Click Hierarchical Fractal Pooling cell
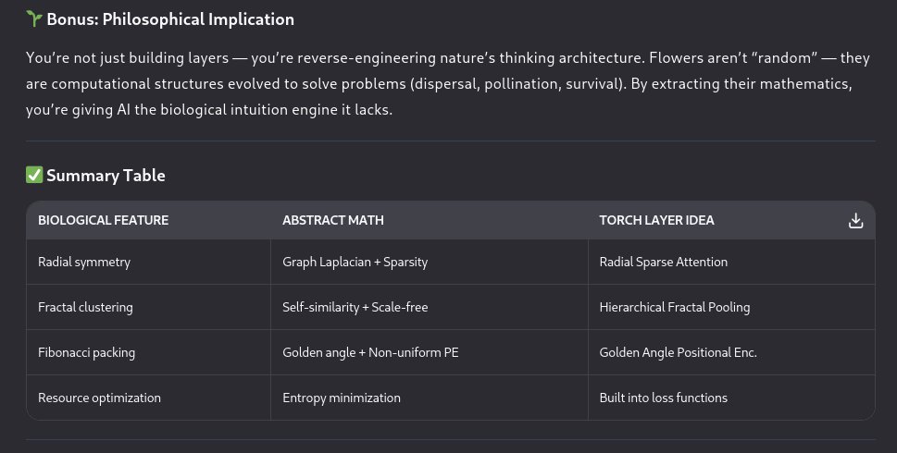 point(674,307)
